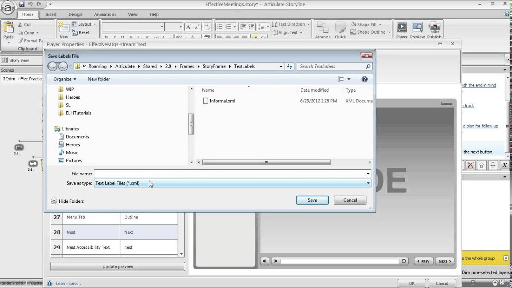Click the Save quick-access icon in title bar
This screenshot has height=288, width=512.
22,4
